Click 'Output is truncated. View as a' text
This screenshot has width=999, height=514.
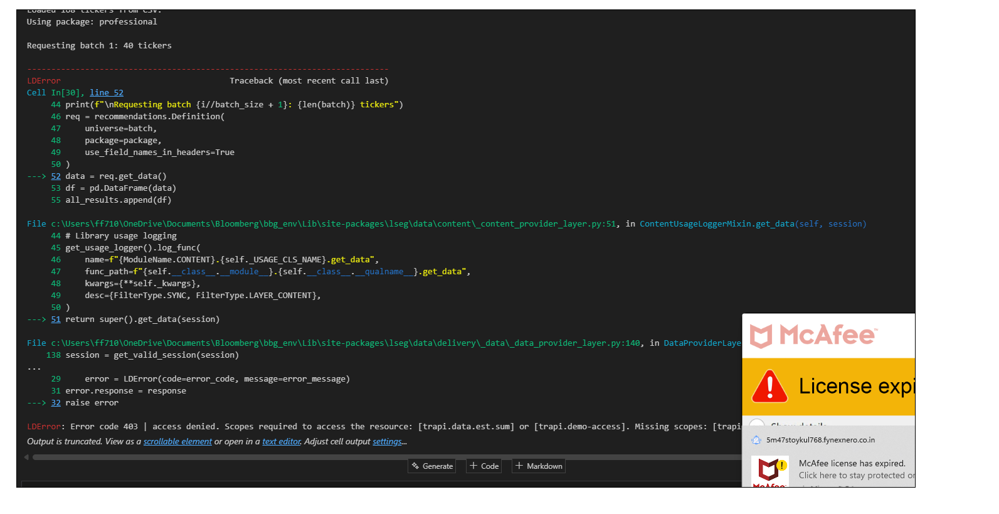(x=84, y=442)
